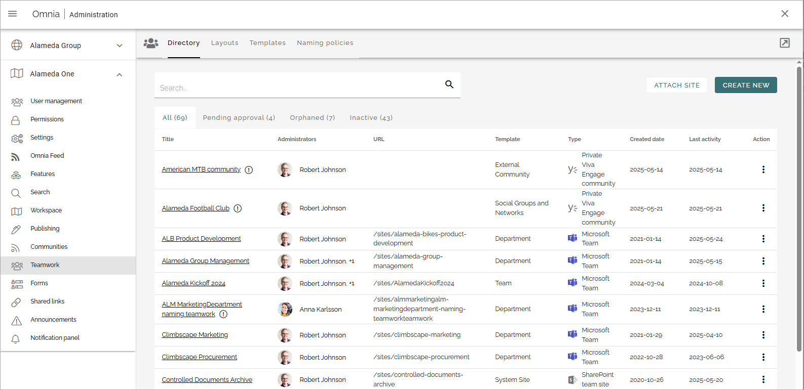Open actions menu for Climbscape Marketing
Viewport: 804px width, 390px height.
tap(763, 335)
